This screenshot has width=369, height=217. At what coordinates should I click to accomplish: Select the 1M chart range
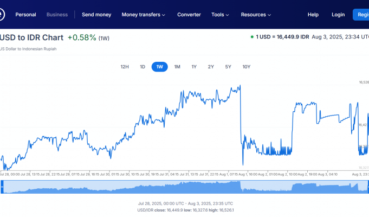[x=177, y=67]
